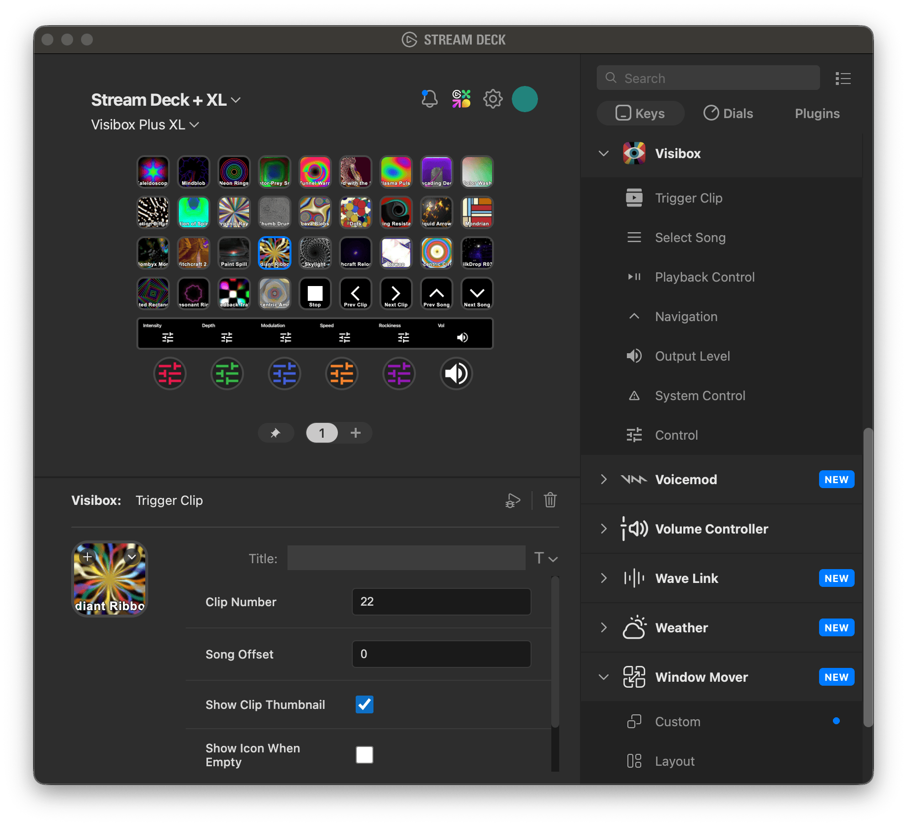Choose the Custom window mover action
Image resolution: width=907 pixels, height=826 pixels.
point(721,722)
